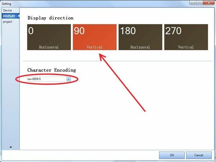This screenshot has width=216, height=162.
Task: Set display direction to 270 Vertical
Action: (x=186, y=37)
